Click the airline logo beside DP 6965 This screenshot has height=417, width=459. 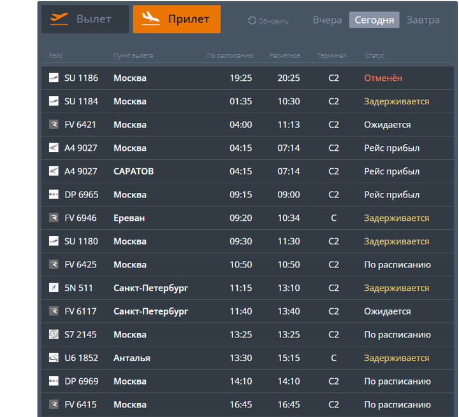point(54,195)
